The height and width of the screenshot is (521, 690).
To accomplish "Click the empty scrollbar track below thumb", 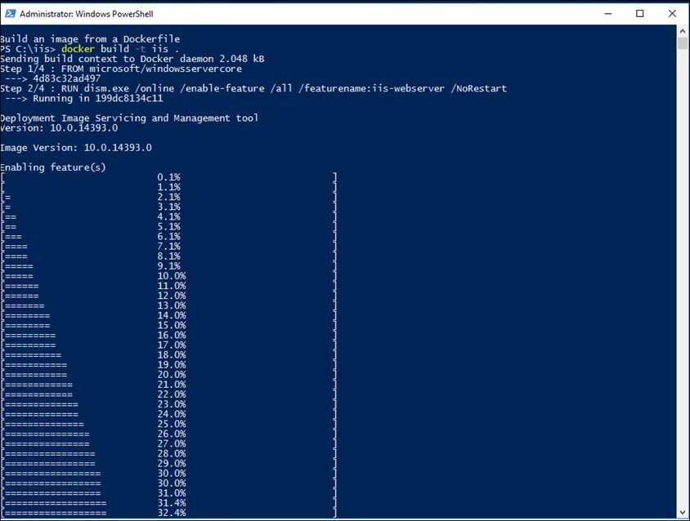I will (x=683, y=278).
